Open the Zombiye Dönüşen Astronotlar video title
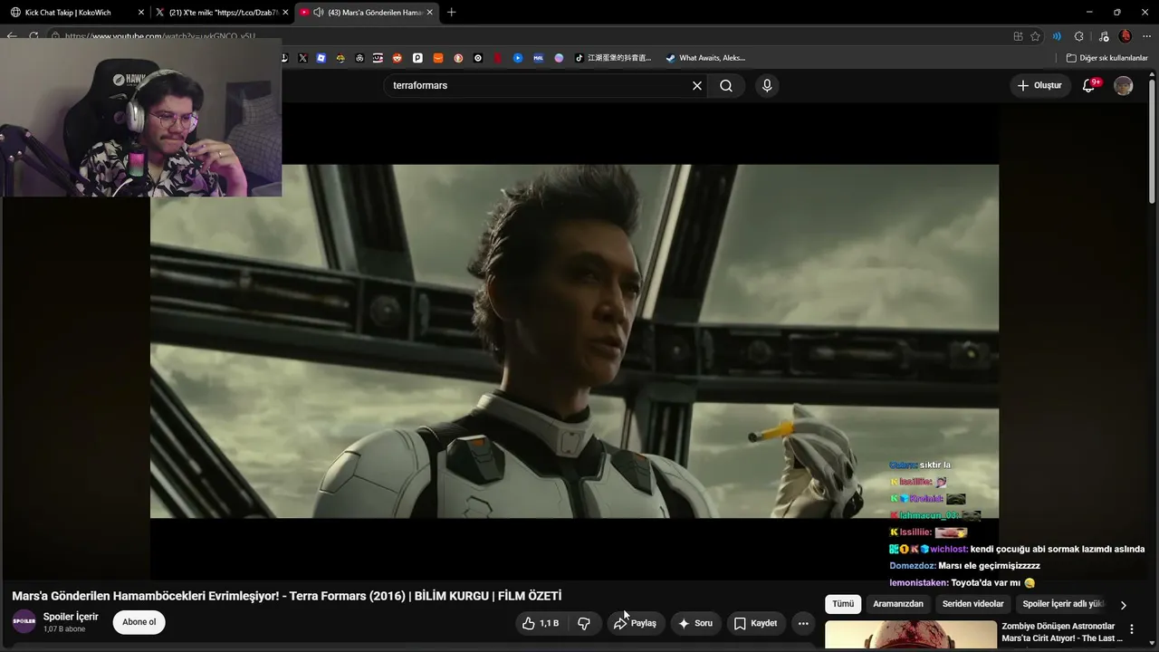 pos(1062,632)
